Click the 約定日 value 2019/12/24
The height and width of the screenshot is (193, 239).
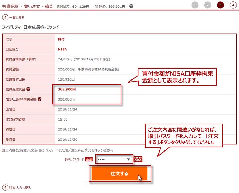click(x=67, y=130)
